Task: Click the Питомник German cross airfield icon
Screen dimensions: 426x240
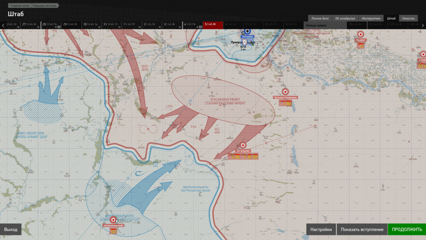Action: 247,31
